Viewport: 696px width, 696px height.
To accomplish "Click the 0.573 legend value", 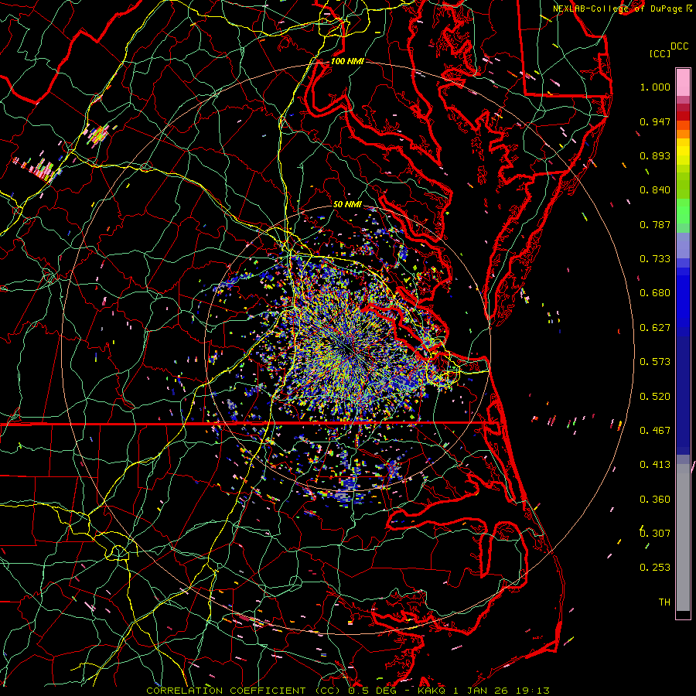I will pos(655,362).
